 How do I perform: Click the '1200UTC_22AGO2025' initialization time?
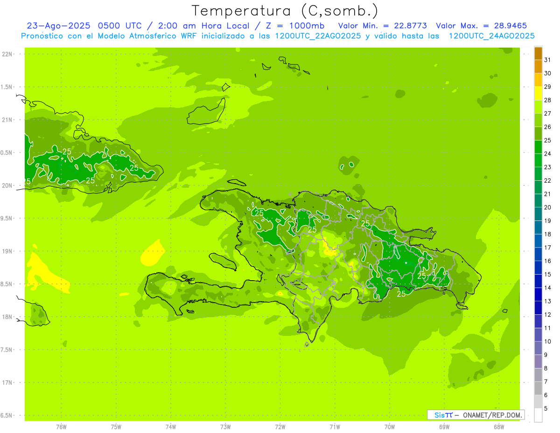[x=318, y=36]
